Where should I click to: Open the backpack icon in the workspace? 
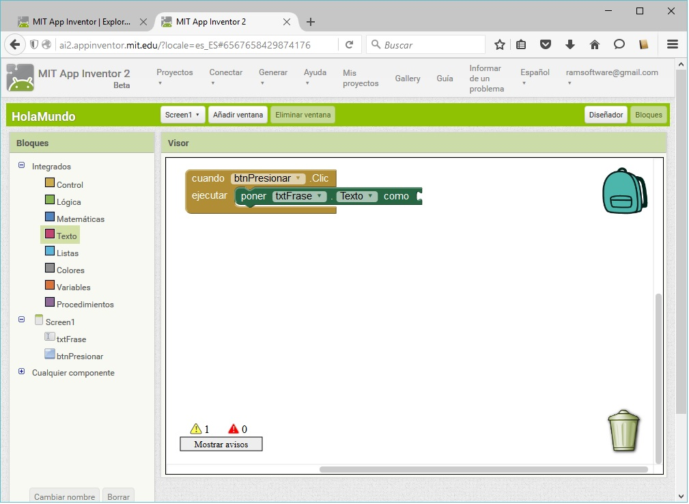click(x=623, y=191)
